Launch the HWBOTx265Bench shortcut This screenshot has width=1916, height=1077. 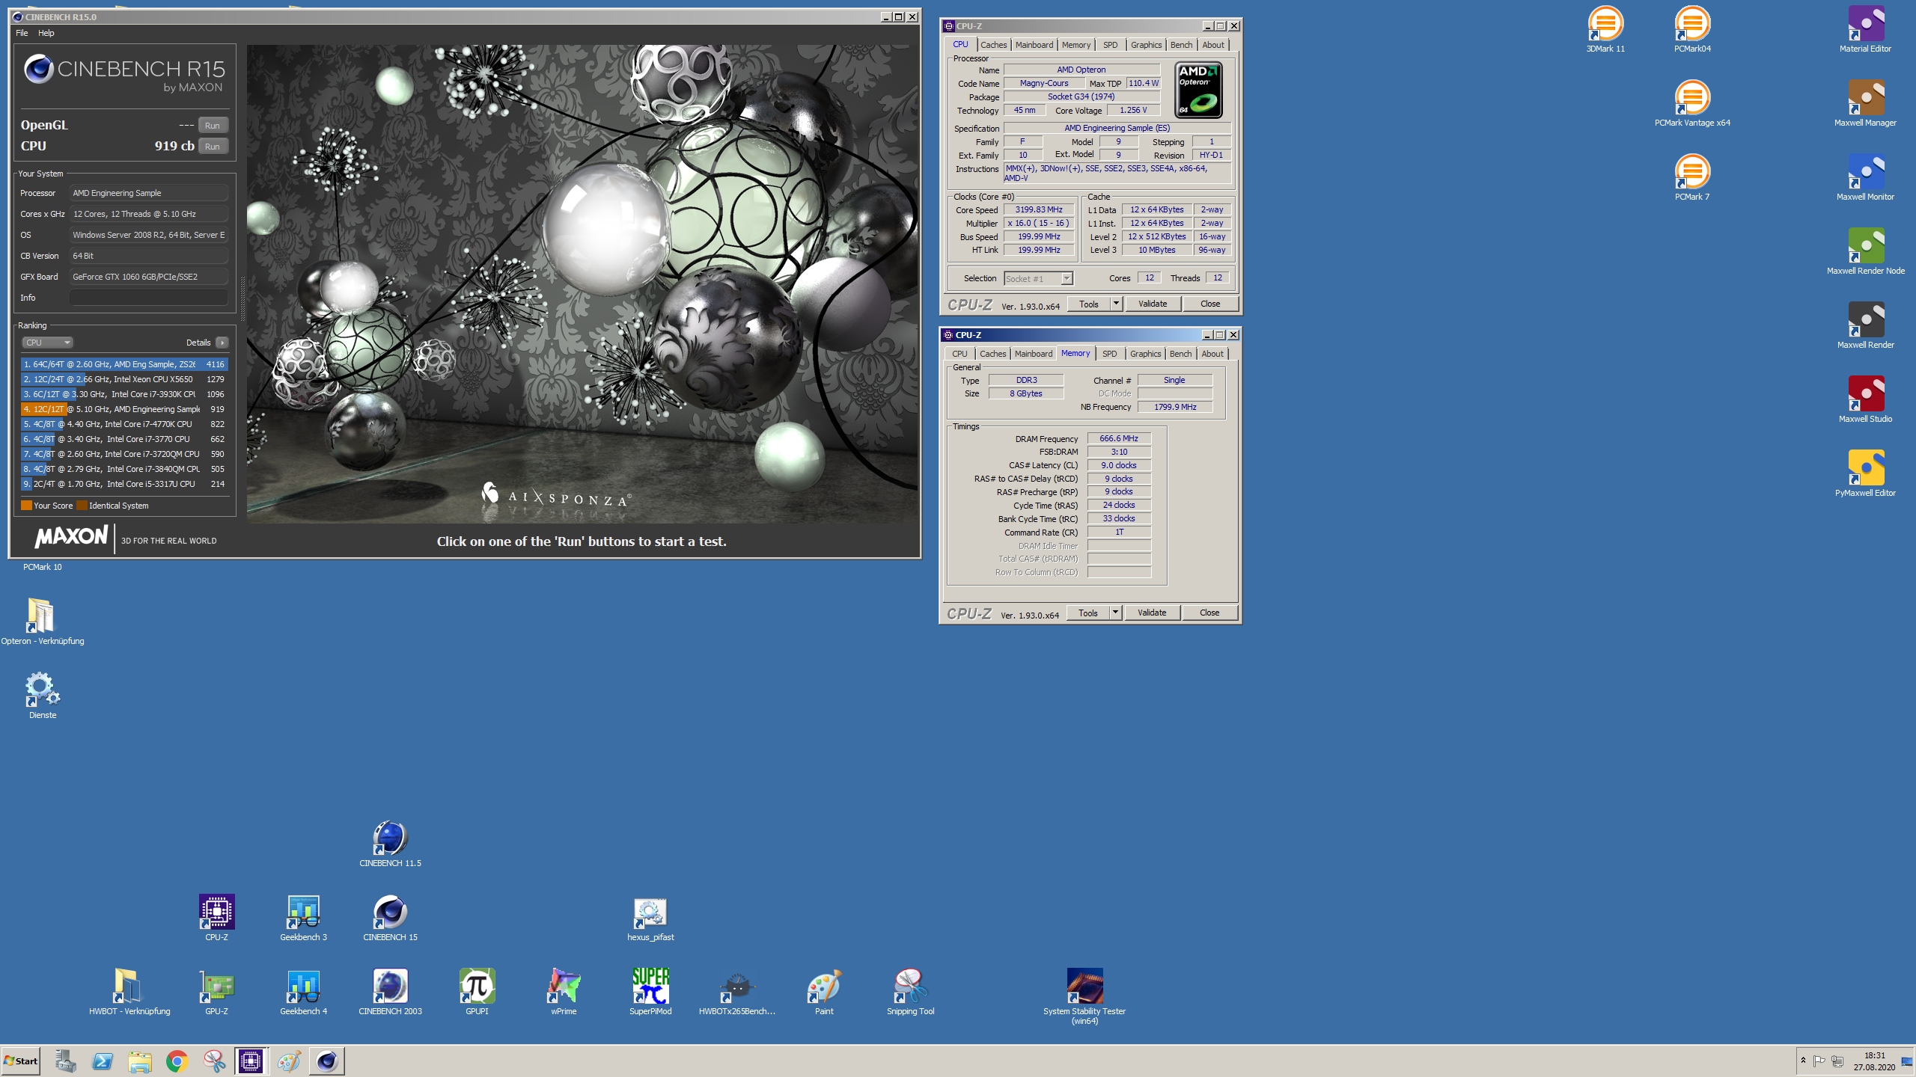coord(737,992)
